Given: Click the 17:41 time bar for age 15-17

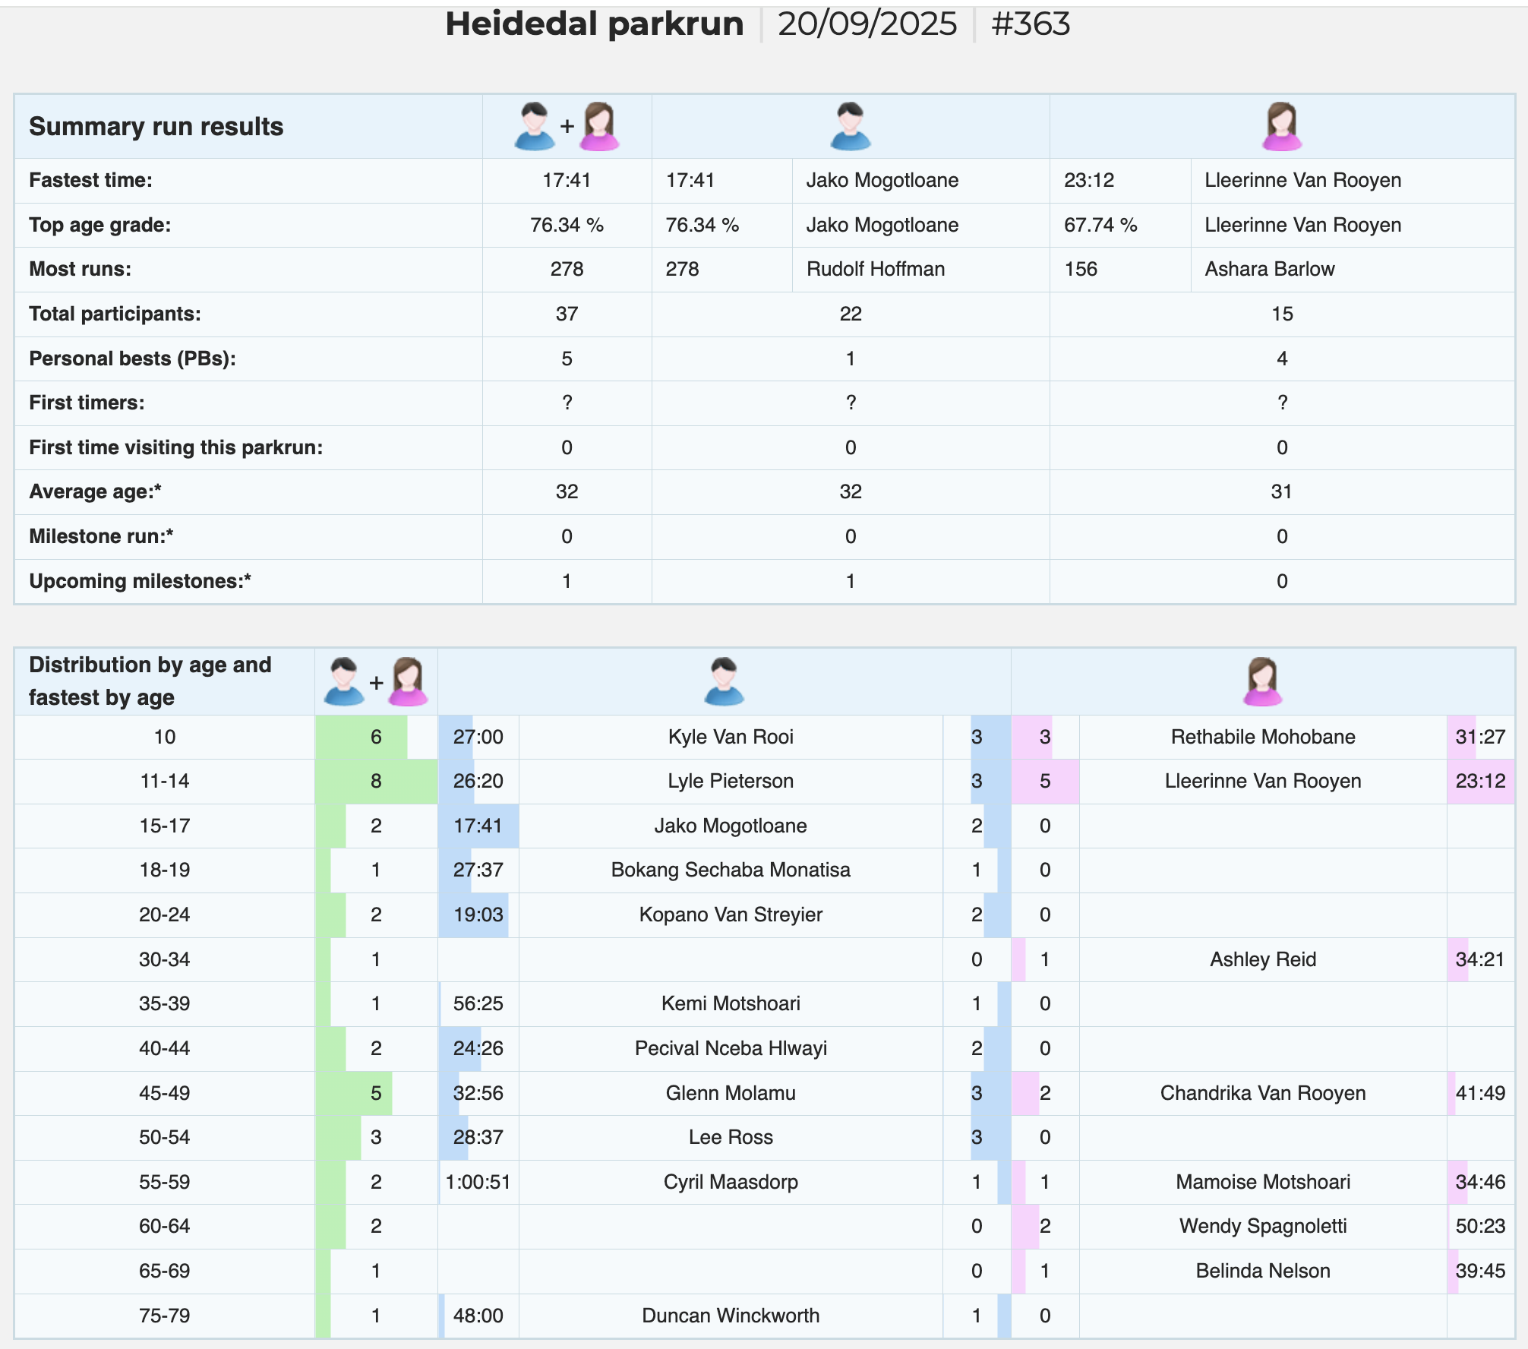Looking at the screenshot, I should pos(478,826).
